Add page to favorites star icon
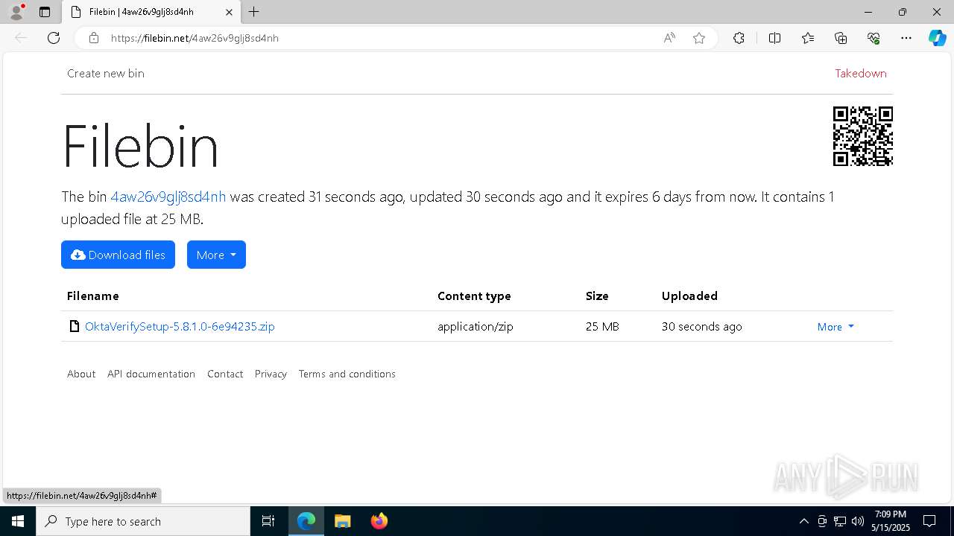Image resolution: width=954 pixels, height=536 pixels. [x=699, y=38]
